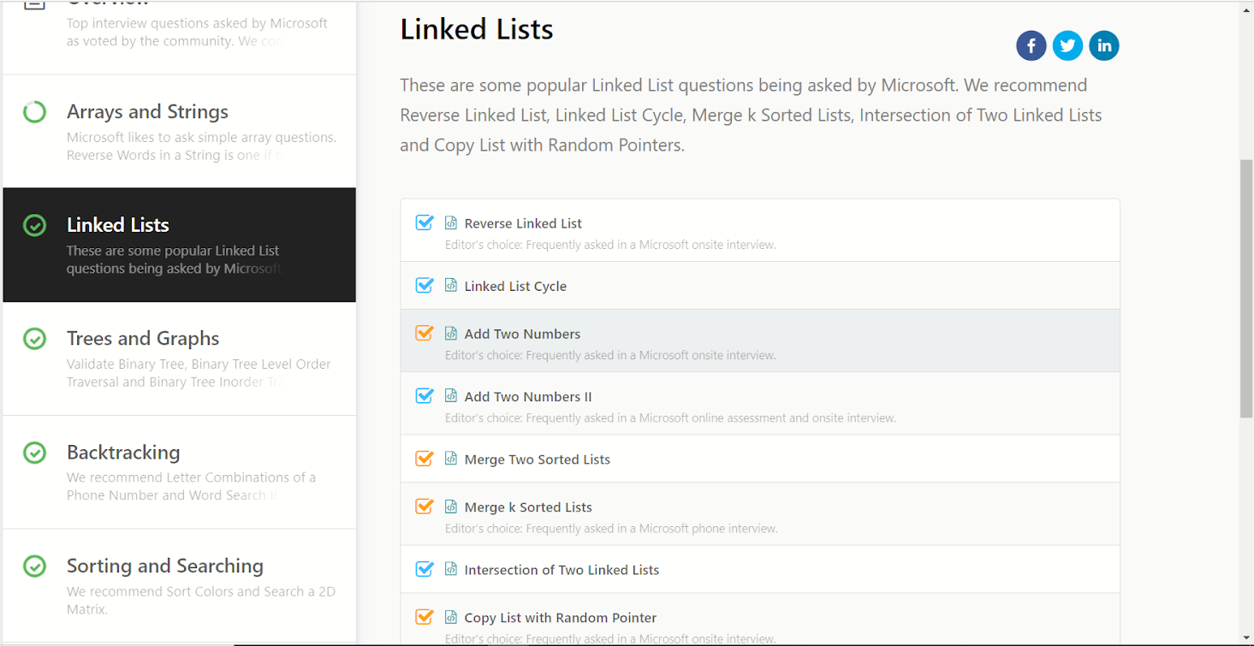Toggle the checkbox for Copy List with Random Pointer

[424, 617]
